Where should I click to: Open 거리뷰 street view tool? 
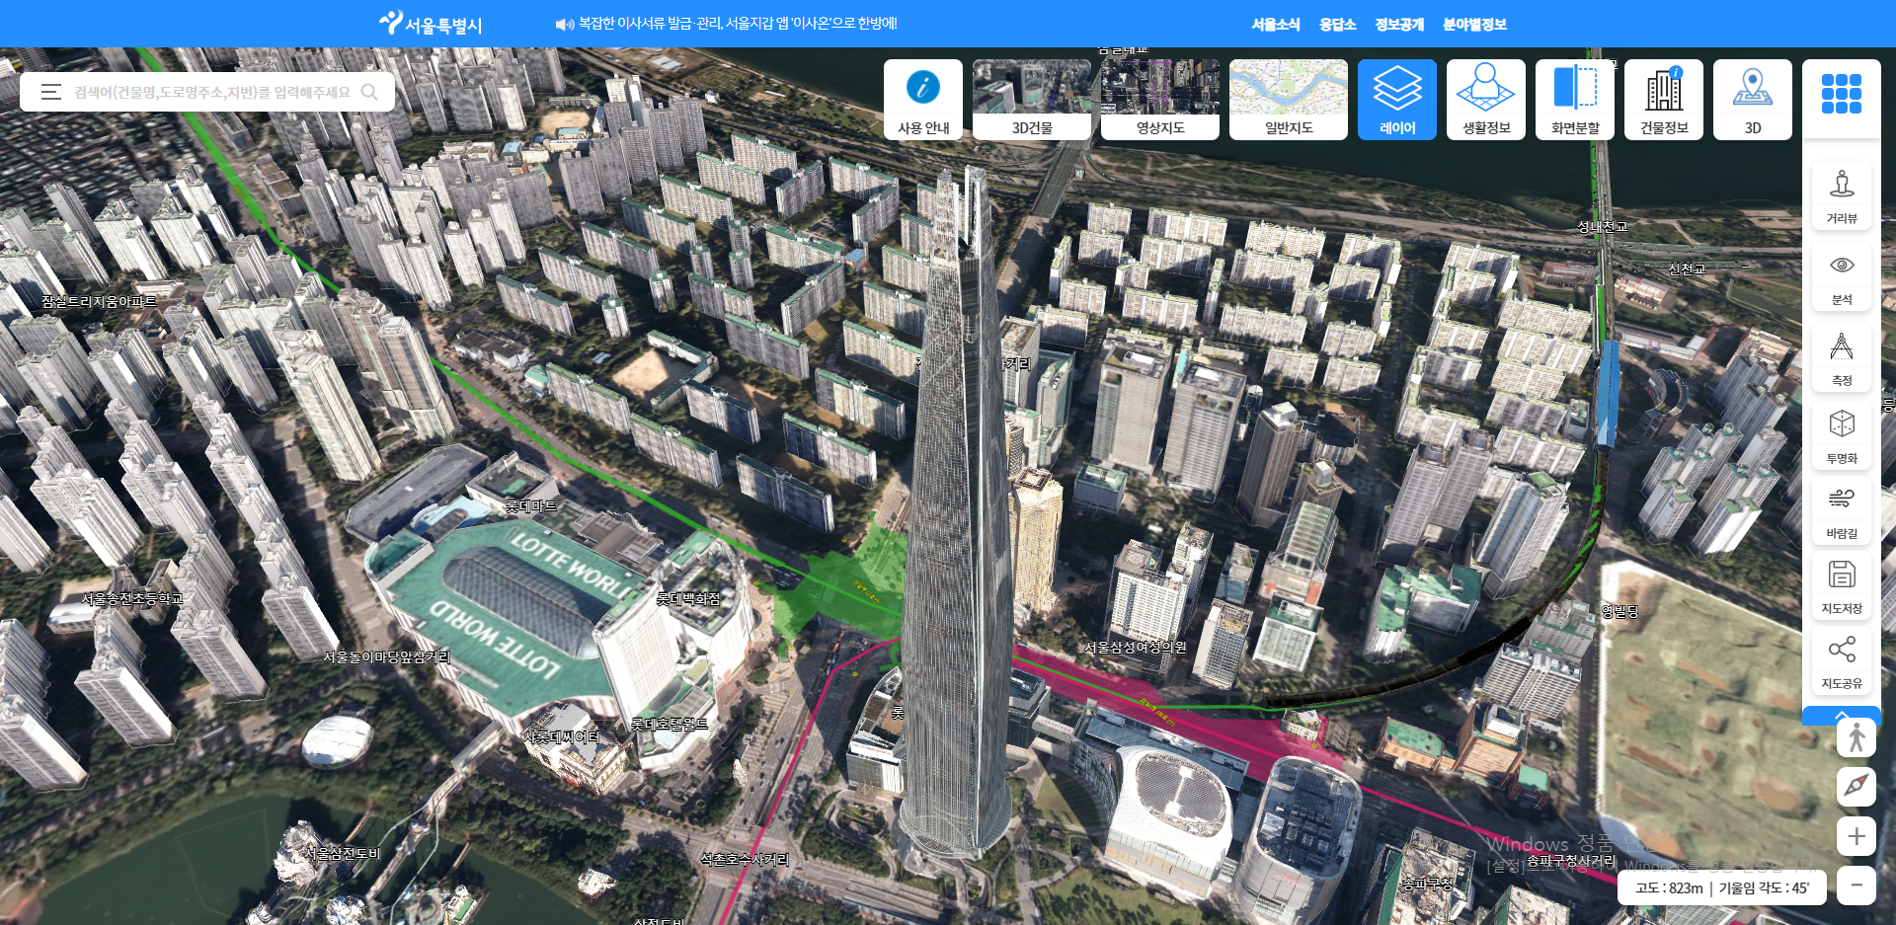tap(1842, 196)
